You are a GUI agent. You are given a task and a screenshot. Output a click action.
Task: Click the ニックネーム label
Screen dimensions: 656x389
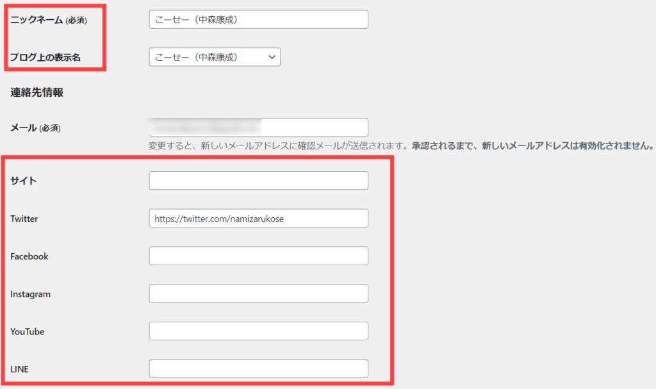tap(49, 20)
